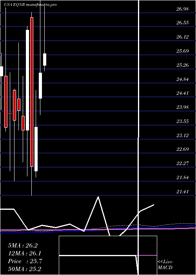Click the Price : 25.7 reading
Screen dimensions: 196x275
coord(25,261)
